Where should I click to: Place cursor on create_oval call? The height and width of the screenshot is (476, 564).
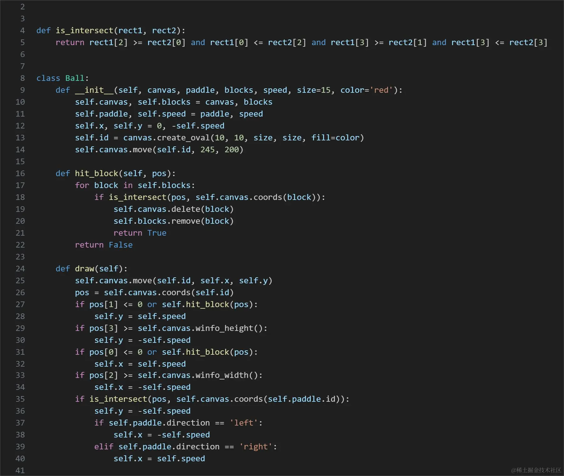(x=184, y=138)
